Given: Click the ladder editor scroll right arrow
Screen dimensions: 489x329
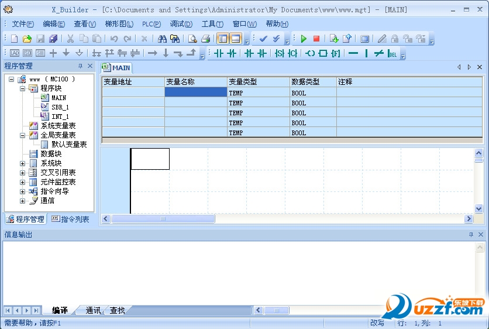Looking at the screenshot, I should pos(469,219).
